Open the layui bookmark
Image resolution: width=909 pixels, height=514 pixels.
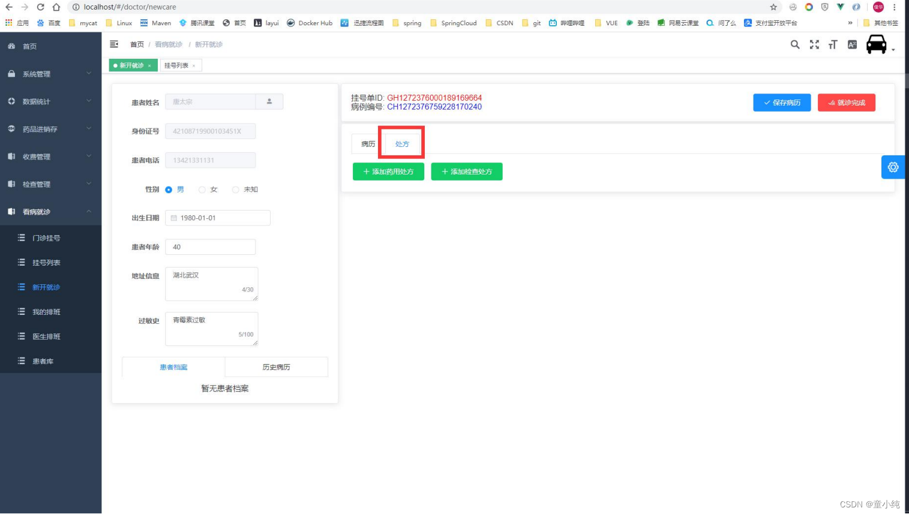click(266, 23)
